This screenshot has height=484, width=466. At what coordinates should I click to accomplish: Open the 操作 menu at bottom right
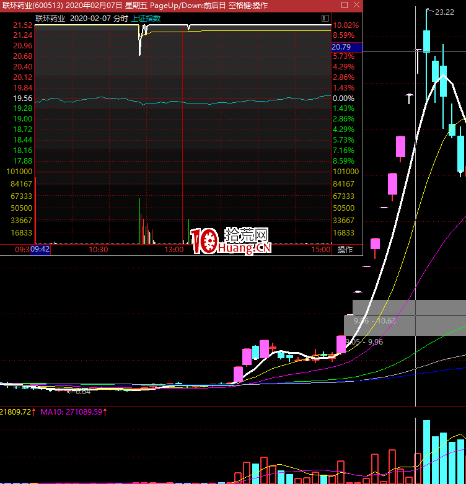pos(345,250)
